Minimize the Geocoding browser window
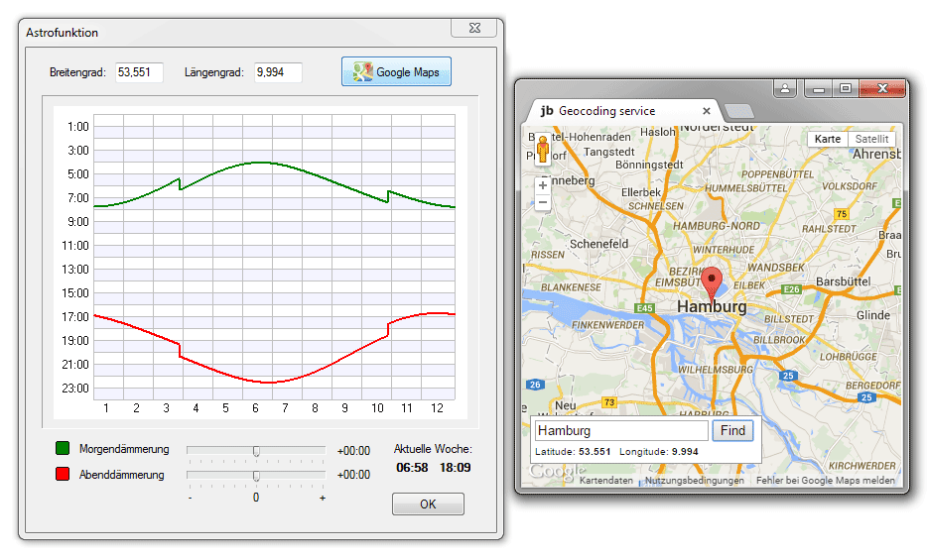This screenshot has width=927, height=559. pos(819,88)
